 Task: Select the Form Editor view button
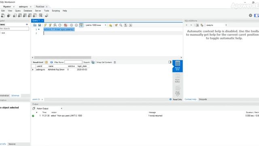click(x=178, y=78)
